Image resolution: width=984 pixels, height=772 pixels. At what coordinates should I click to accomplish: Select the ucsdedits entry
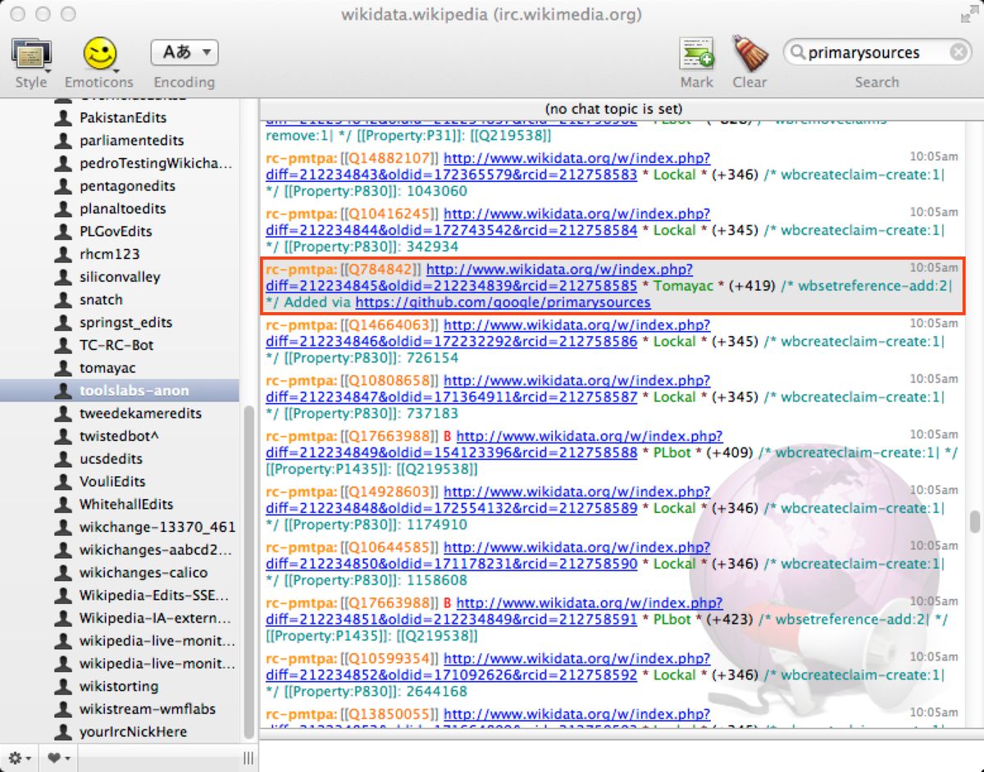(111, 459)
